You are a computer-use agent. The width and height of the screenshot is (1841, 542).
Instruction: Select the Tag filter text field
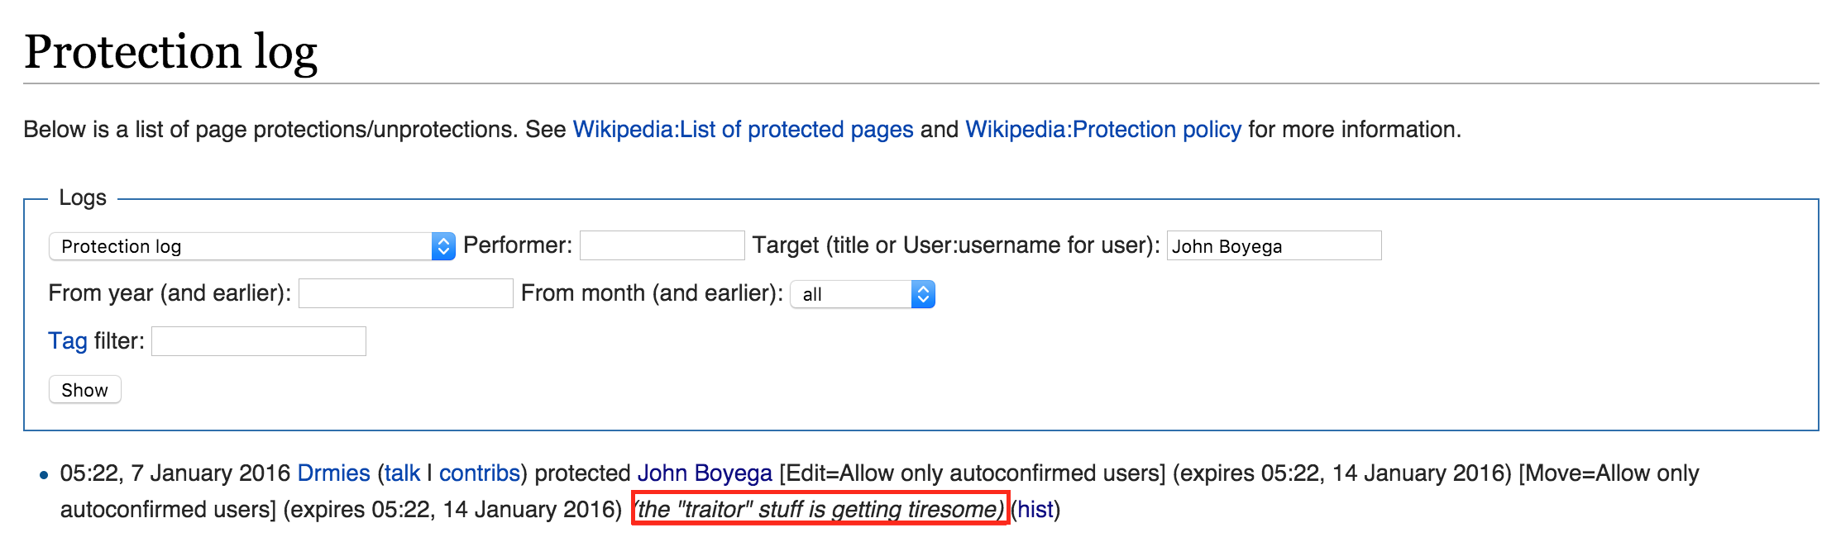[x=258, y=341]
